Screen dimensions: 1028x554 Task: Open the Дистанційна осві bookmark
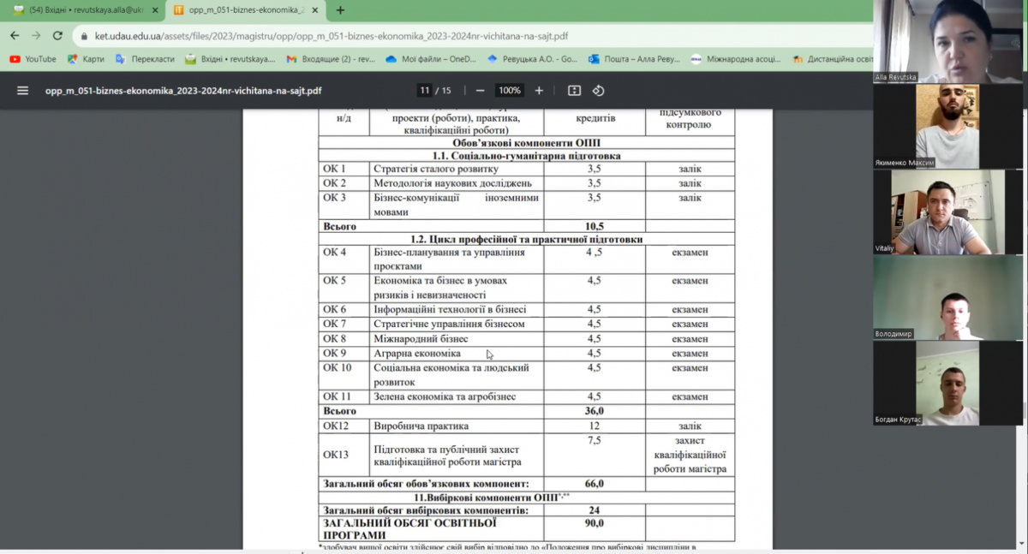(833, 59)
